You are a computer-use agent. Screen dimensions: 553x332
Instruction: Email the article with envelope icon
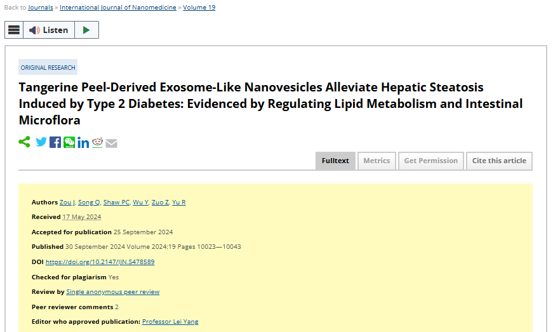tap(112, 143)
